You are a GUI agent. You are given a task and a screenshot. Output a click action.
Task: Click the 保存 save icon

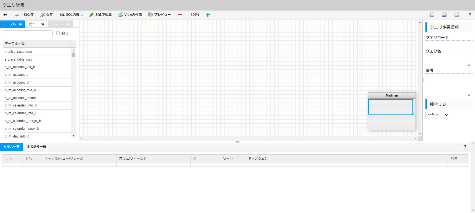point(42,15)
